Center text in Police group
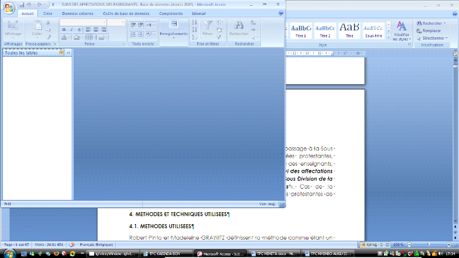The width and height of the screenshot is (459, 258). pyautogui.click(x=96, y=30)
